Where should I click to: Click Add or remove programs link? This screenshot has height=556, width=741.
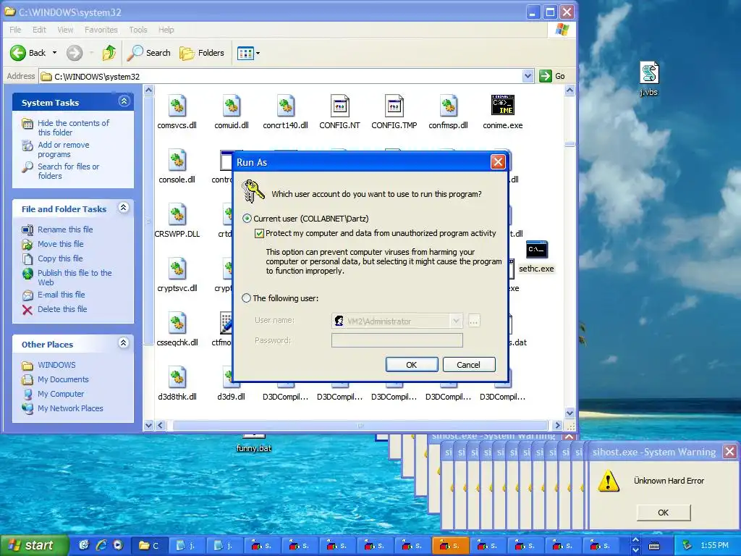pos(64,149)
